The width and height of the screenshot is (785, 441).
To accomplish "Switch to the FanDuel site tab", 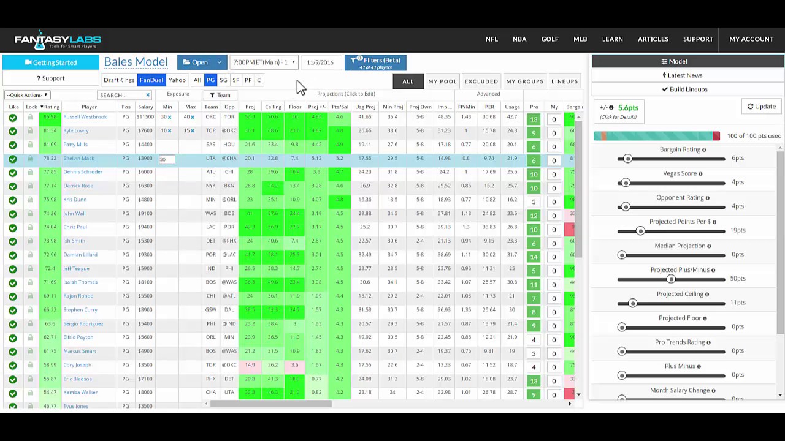I will 151,80.
